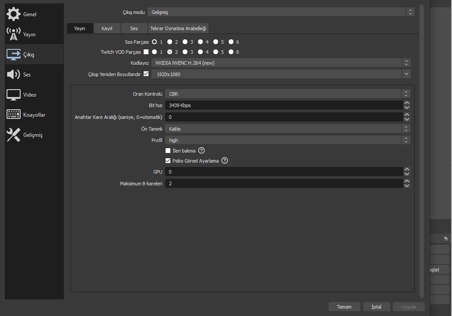Click the İleri bakma help question icon

(201, 150)
